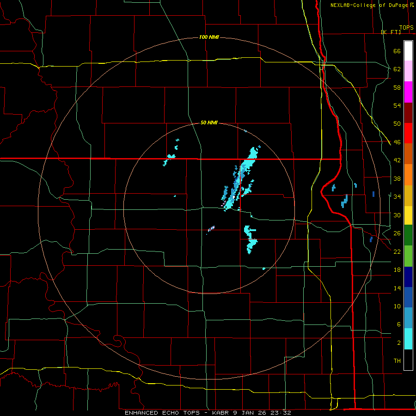Click the legend value '22'
Screen dimensions: 416x416
tap(397, 251)
